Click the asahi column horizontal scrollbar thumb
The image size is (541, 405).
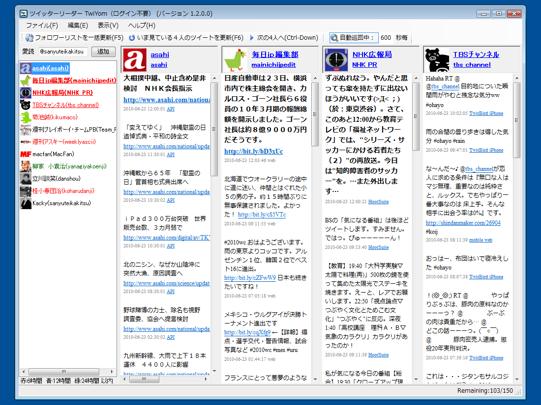pyautogui.click(x=144, y=379)
